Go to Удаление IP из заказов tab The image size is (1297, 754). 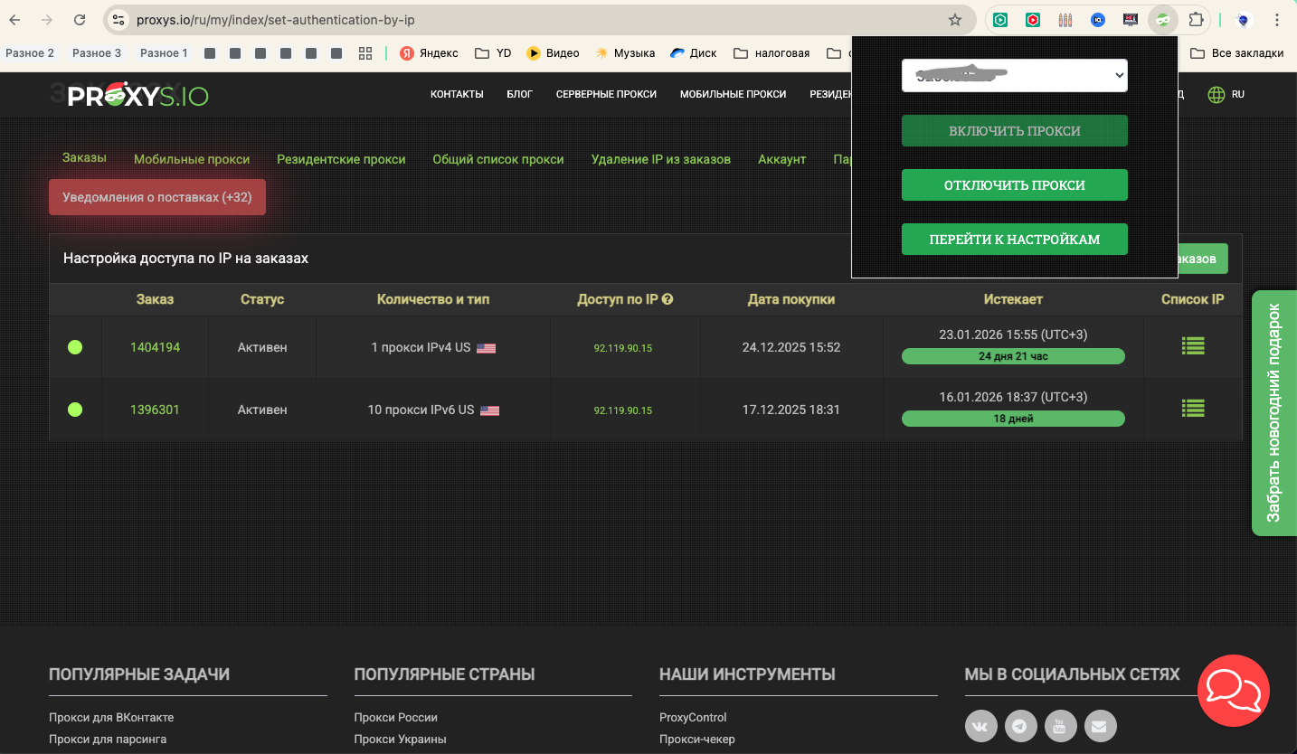pos(661,159)
